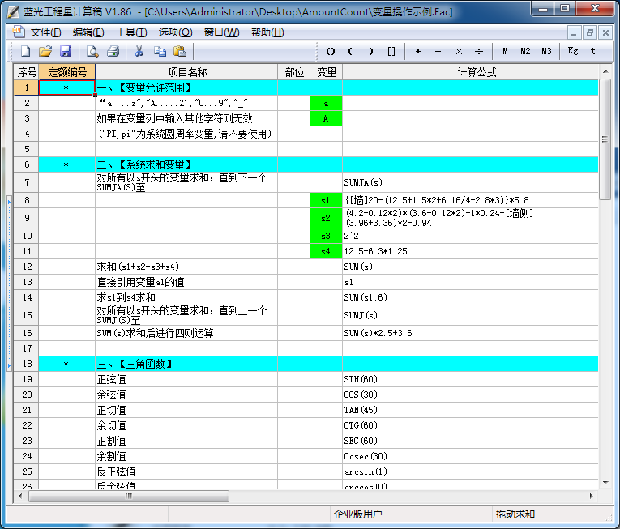Select the asterisk cell in row 6
Screen dimensions: 620x529
[x=66, y=164]
